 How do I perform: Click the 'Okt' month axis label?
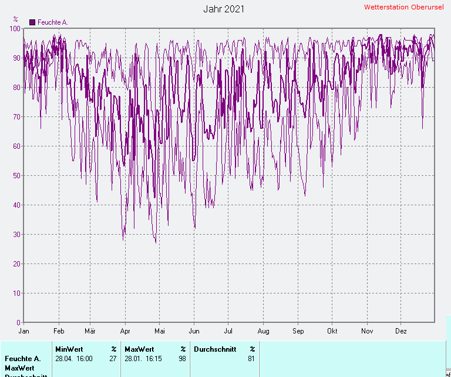[332, 331]
